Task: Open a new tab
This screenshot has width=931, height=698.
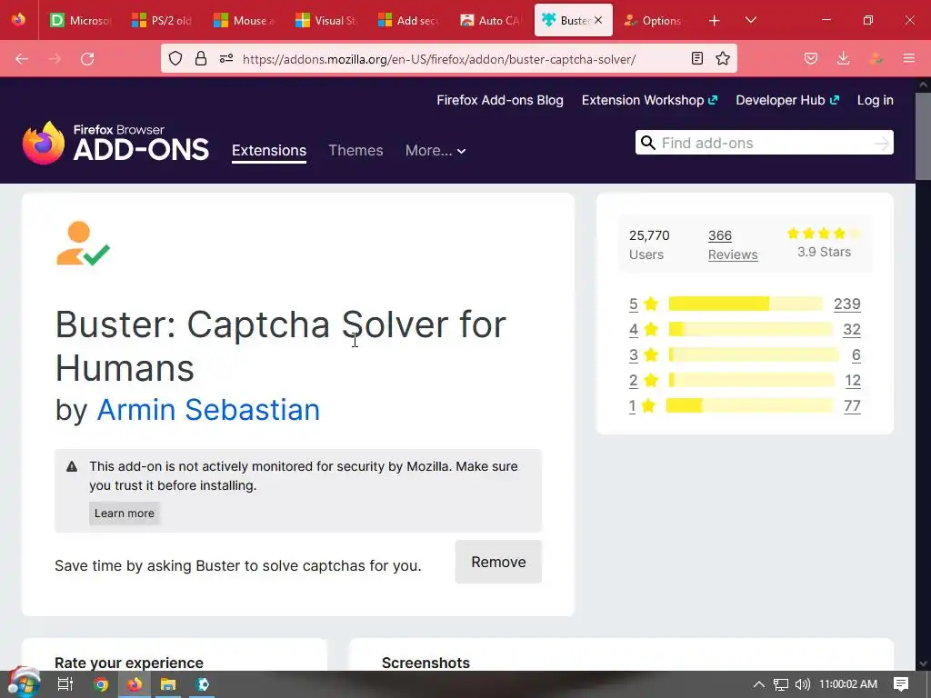Action: pyautogui.click(x=715, y=21)
